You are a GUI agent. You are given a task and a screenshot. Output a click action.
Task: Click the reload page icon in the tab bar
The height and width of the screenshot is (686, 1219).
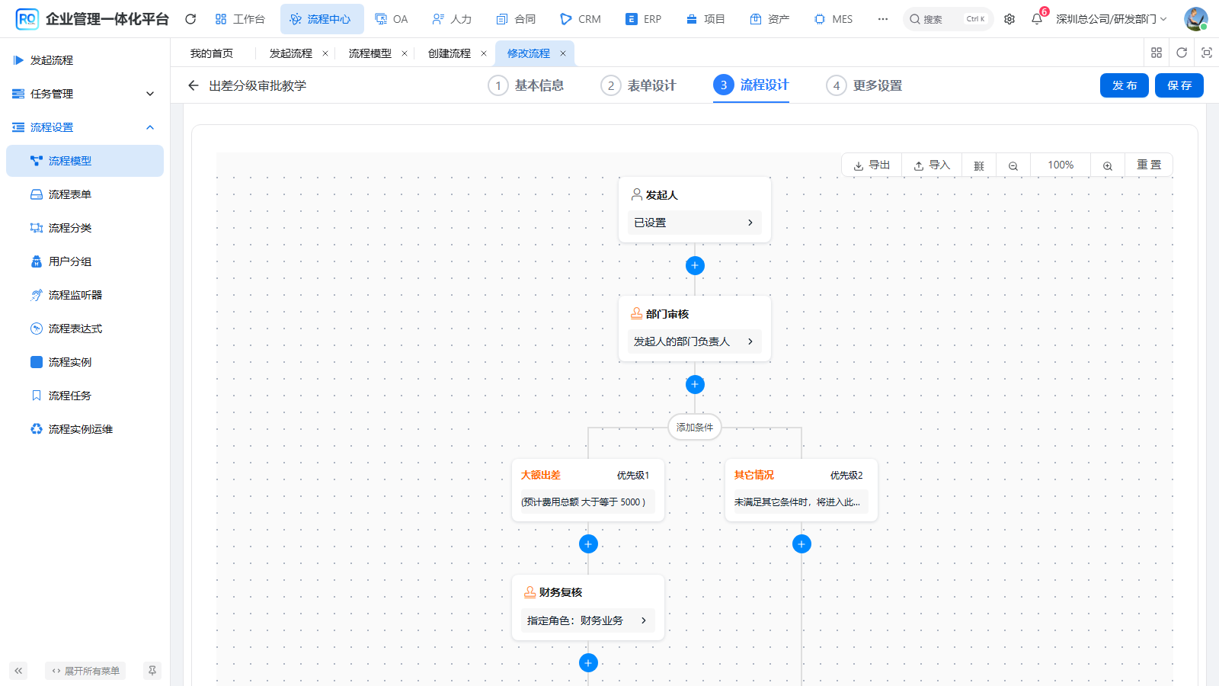point(1182,53)
